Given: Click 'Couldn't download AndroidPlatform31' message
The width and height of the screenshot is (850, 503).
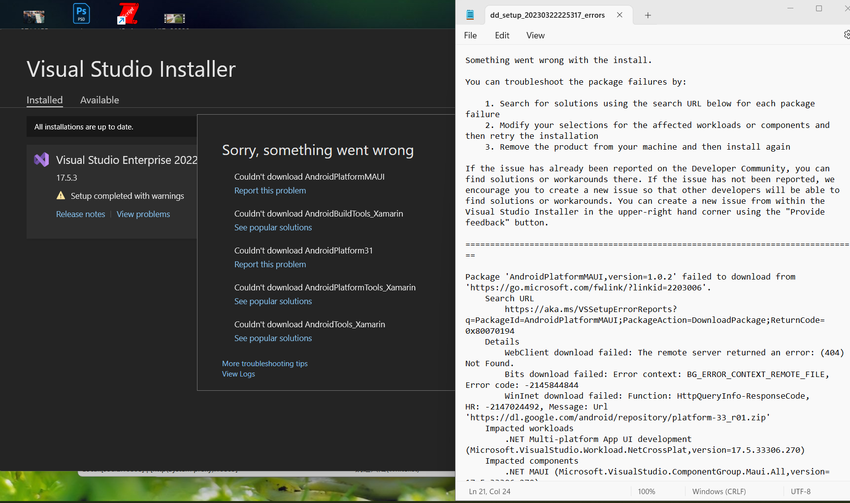Looking at the screenshot, I should (303, 251).
